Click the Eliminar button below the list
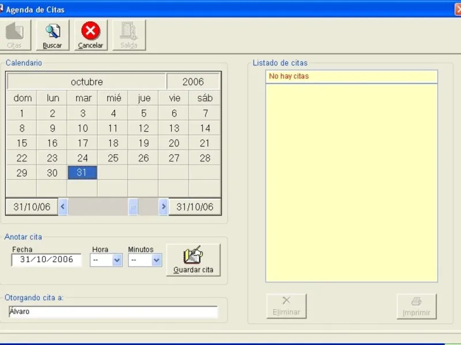Image resolution: width=461 pixels, height=345 pixels. click(x=286, y=306)
